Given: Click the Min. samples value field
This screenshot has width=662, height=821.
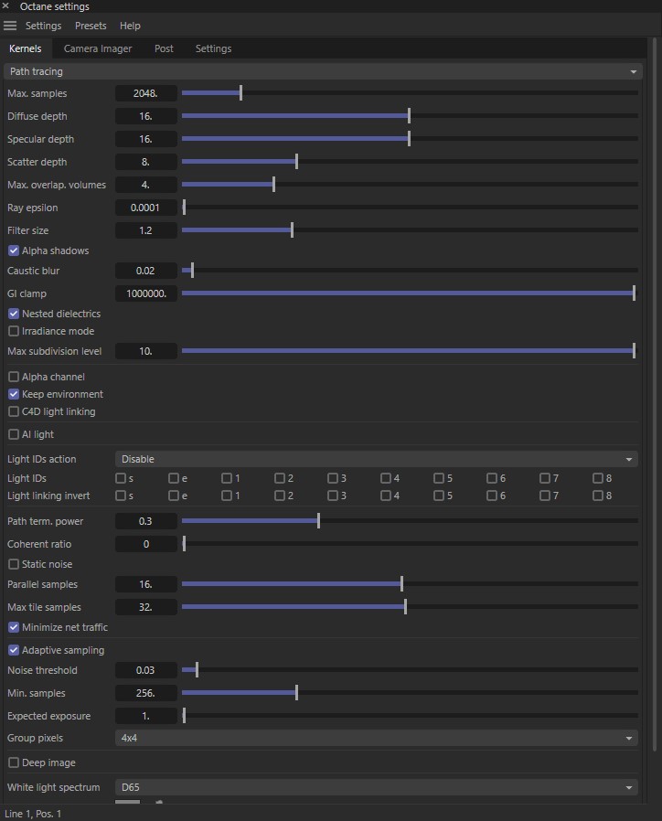Looking at the screenshot, I should 146,693.
